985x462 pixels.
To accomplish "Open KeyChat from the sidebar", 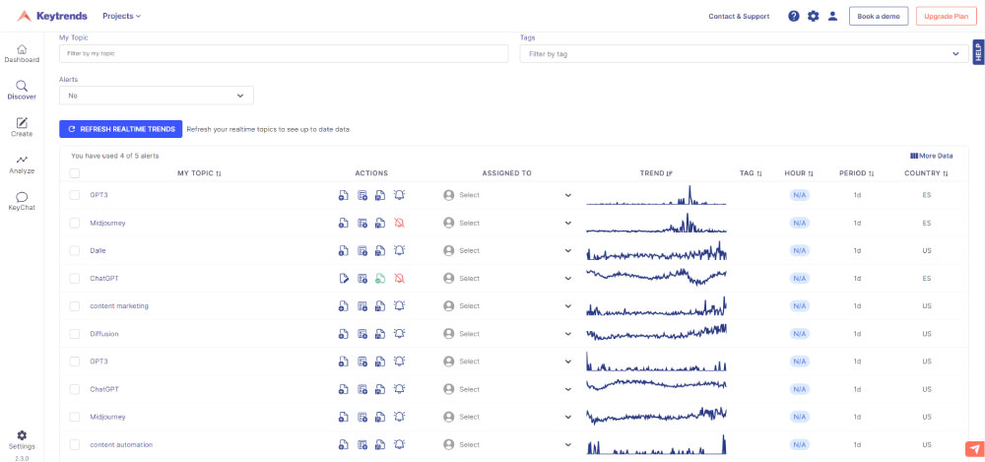I will 22,201.
